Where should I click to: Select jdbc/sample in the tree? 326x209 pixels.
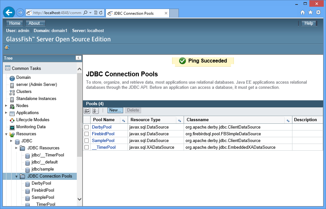pyautogui.click(x=43, y=169)
